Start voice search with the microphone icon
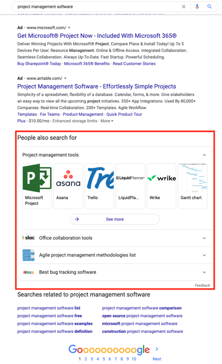This screenshot has height=364, width=222. click(197, 7)
